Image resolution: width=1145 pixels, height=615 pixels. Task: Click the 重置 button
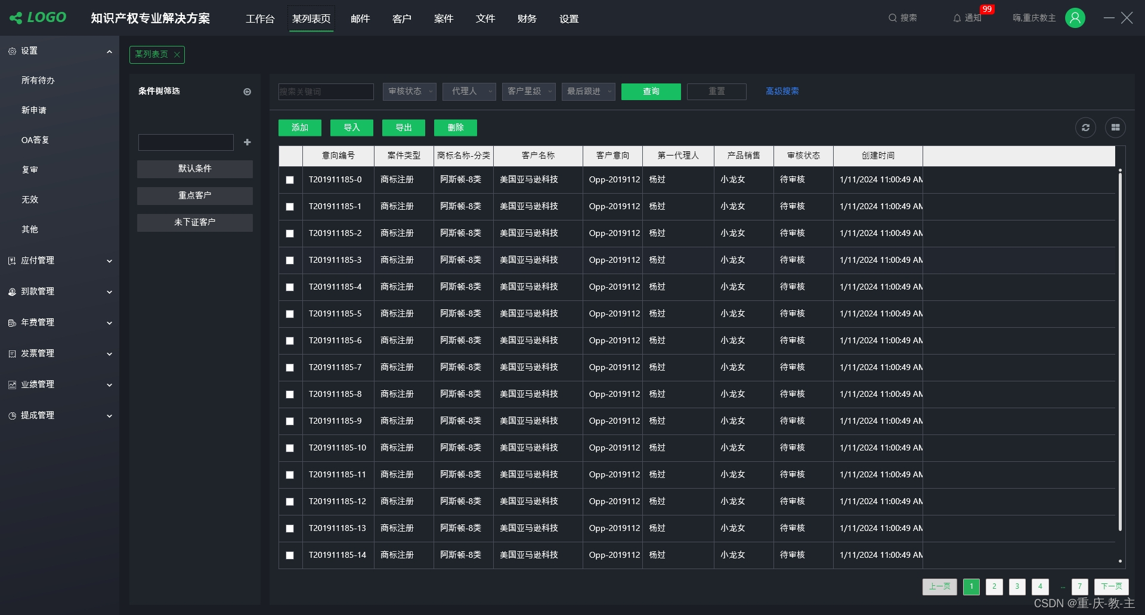[x=717, y=92]
